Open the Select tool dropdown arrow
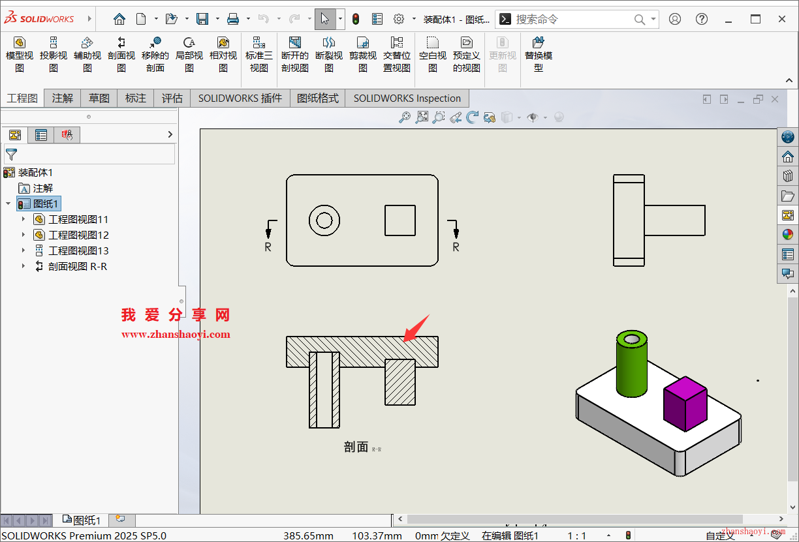The height and width of the screenshot is (542, 799). point(340,19)
